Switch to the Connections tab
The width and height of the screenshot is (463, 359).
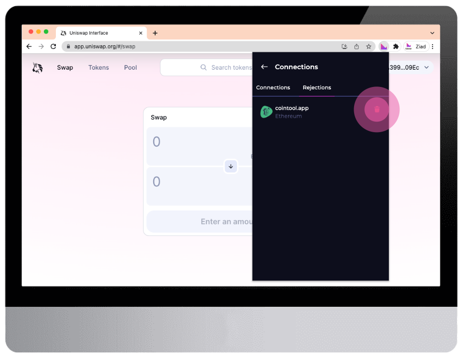tap(273, 87)
